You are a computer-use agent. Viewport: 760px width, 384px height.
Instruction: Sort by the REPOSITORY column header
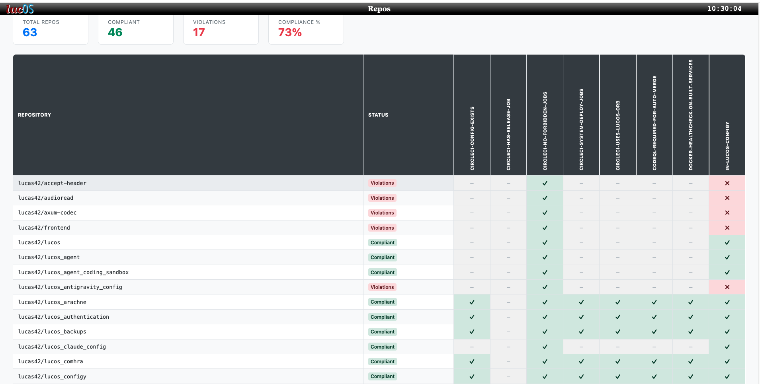[34, 115]
